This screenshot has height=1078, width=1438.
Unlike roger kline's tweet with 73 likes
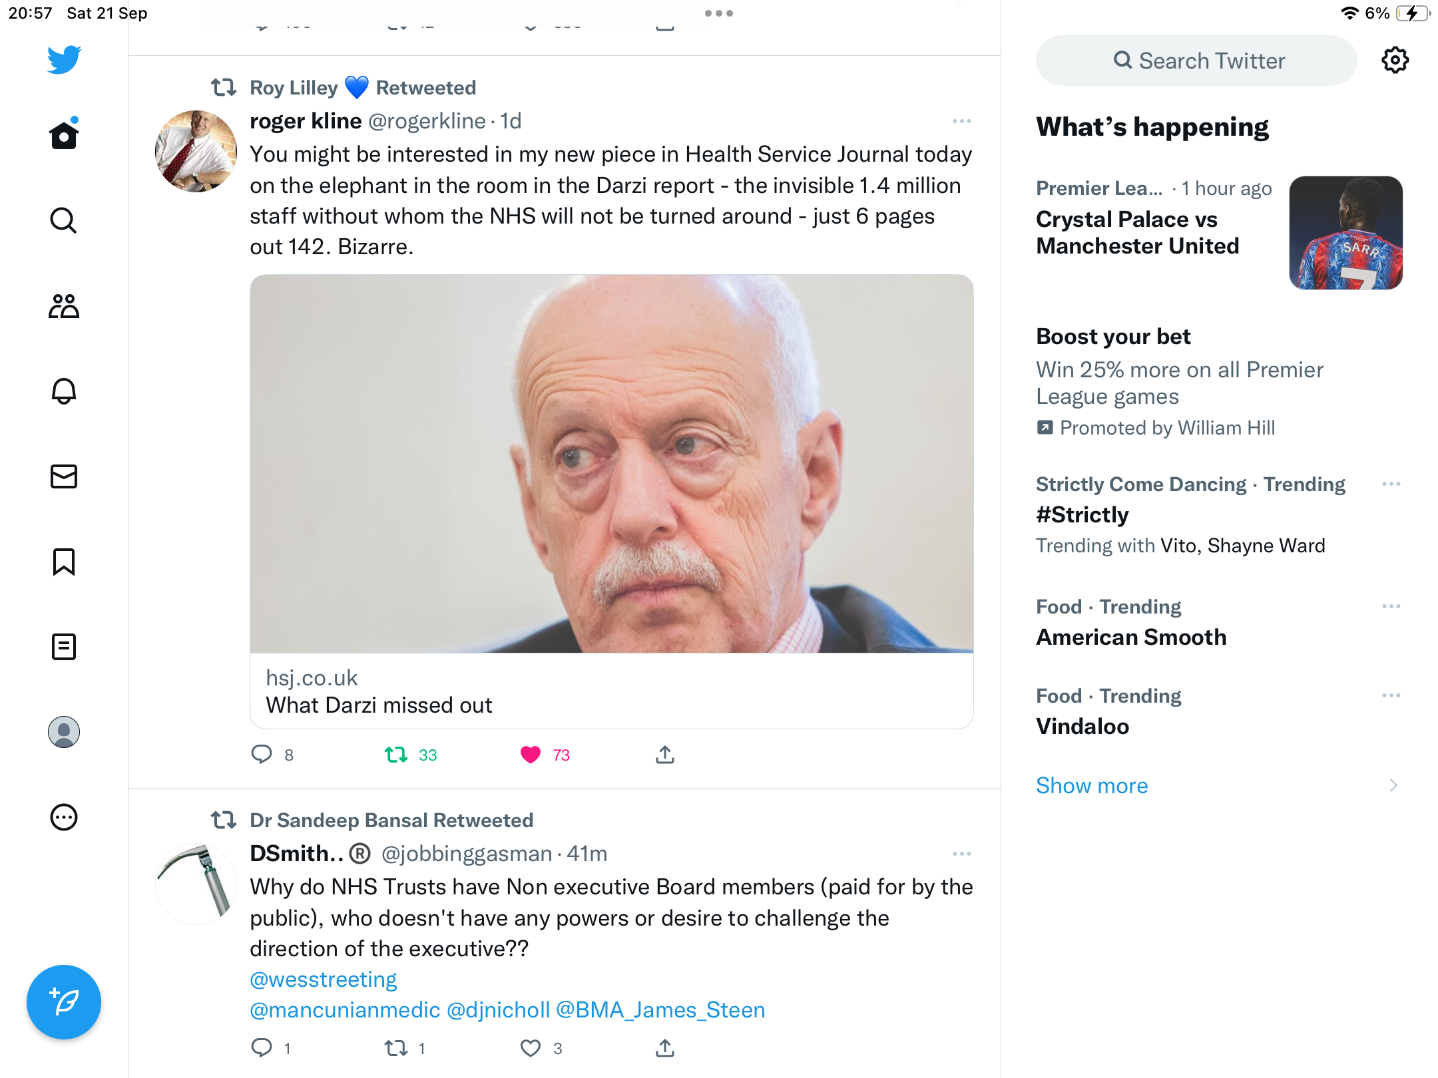point(531,755)
